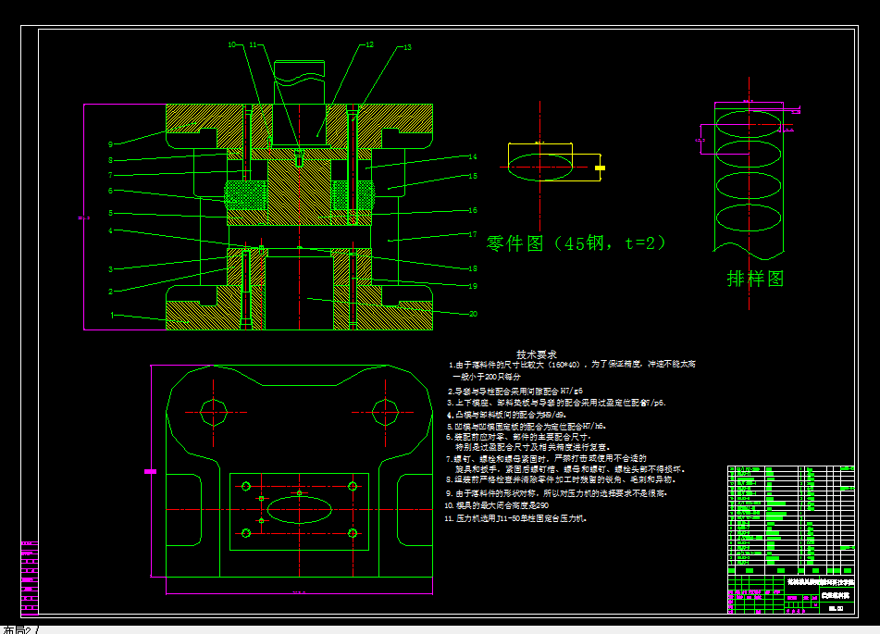Click requirement line 2 about H7/g6 fit
This screenshot has height=634, width=880.
515,391
